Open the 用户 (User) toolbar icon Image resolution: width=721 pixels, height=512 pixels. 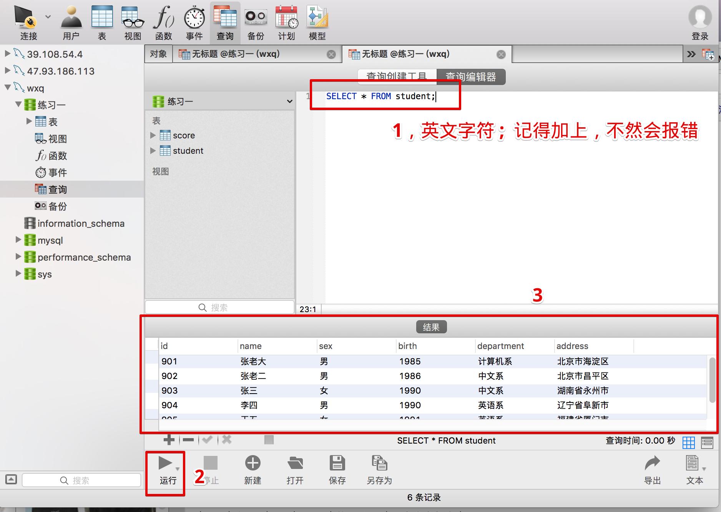point(71,22)
